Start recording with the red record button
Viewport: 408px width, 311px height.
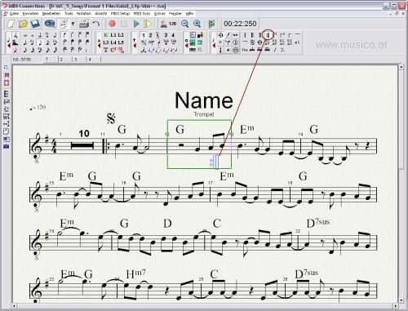point(112,24)
